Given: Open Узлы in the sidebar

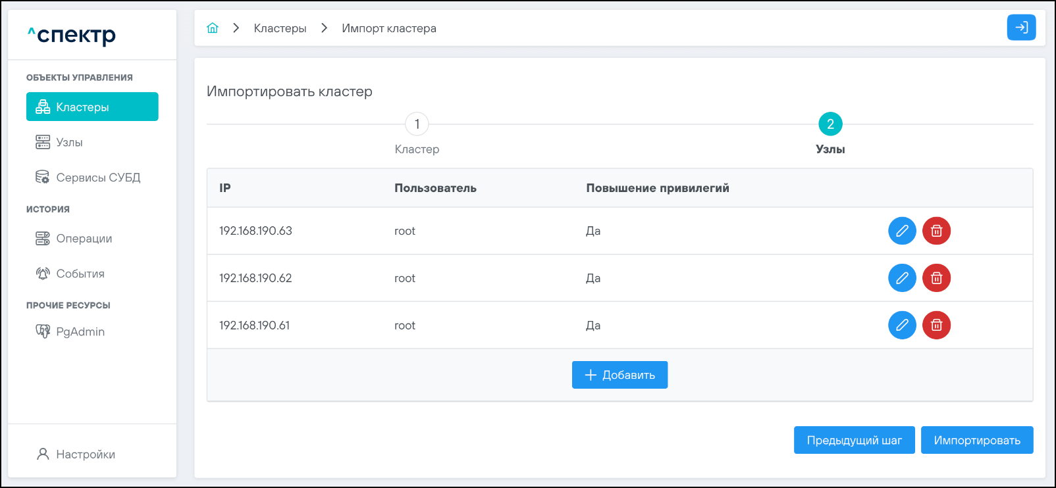Looking at the screenshot, I should [69, 143].
